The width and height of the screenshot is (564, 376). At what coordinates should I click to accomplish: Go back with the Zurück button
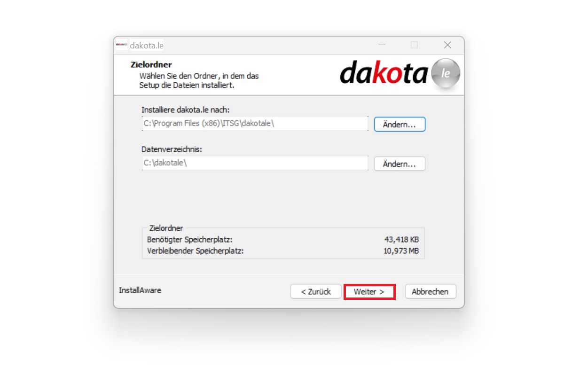(316, 291)
